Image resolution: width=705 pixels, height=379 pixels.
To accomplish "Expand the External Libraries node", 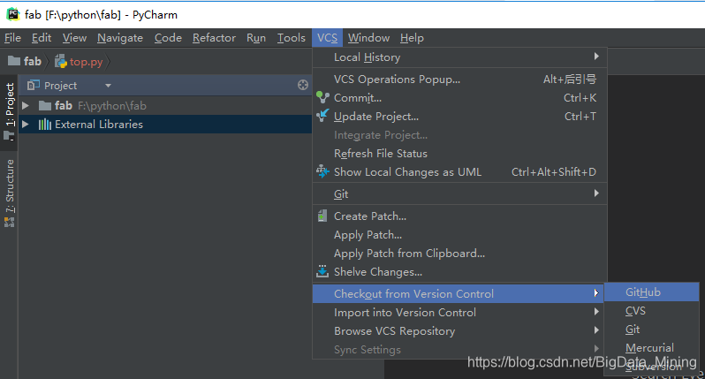I will 25,124.
